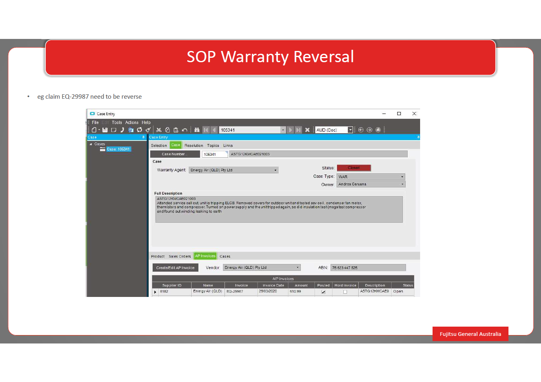Click the Copy icon in toolbar
The height and width of the screenshot is (382, 541).
[167, 130]
